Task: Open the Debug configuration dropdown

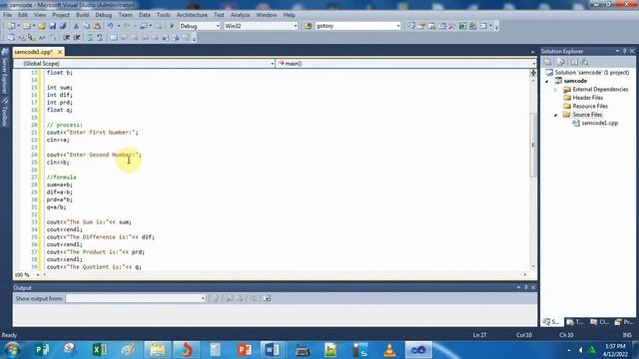Action: click(218, 26)
